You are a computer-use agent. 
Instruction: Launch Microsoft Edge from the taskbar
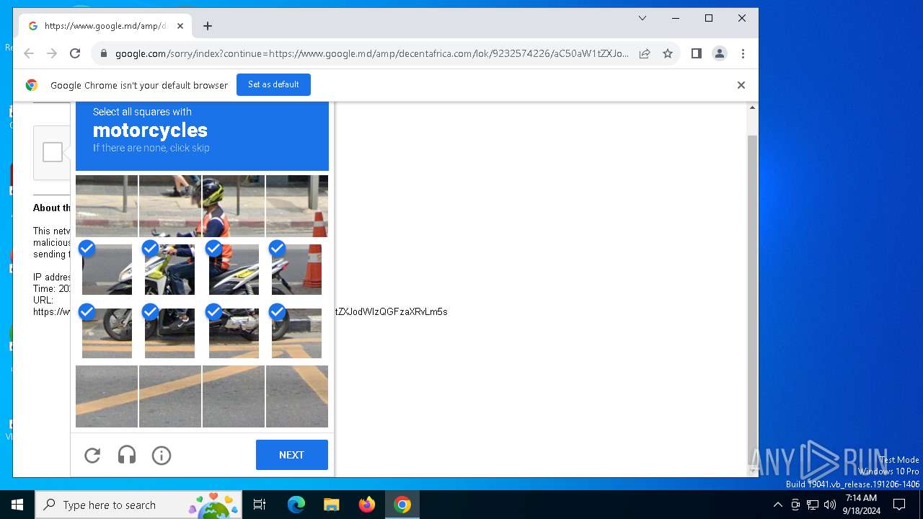(296, 505)
